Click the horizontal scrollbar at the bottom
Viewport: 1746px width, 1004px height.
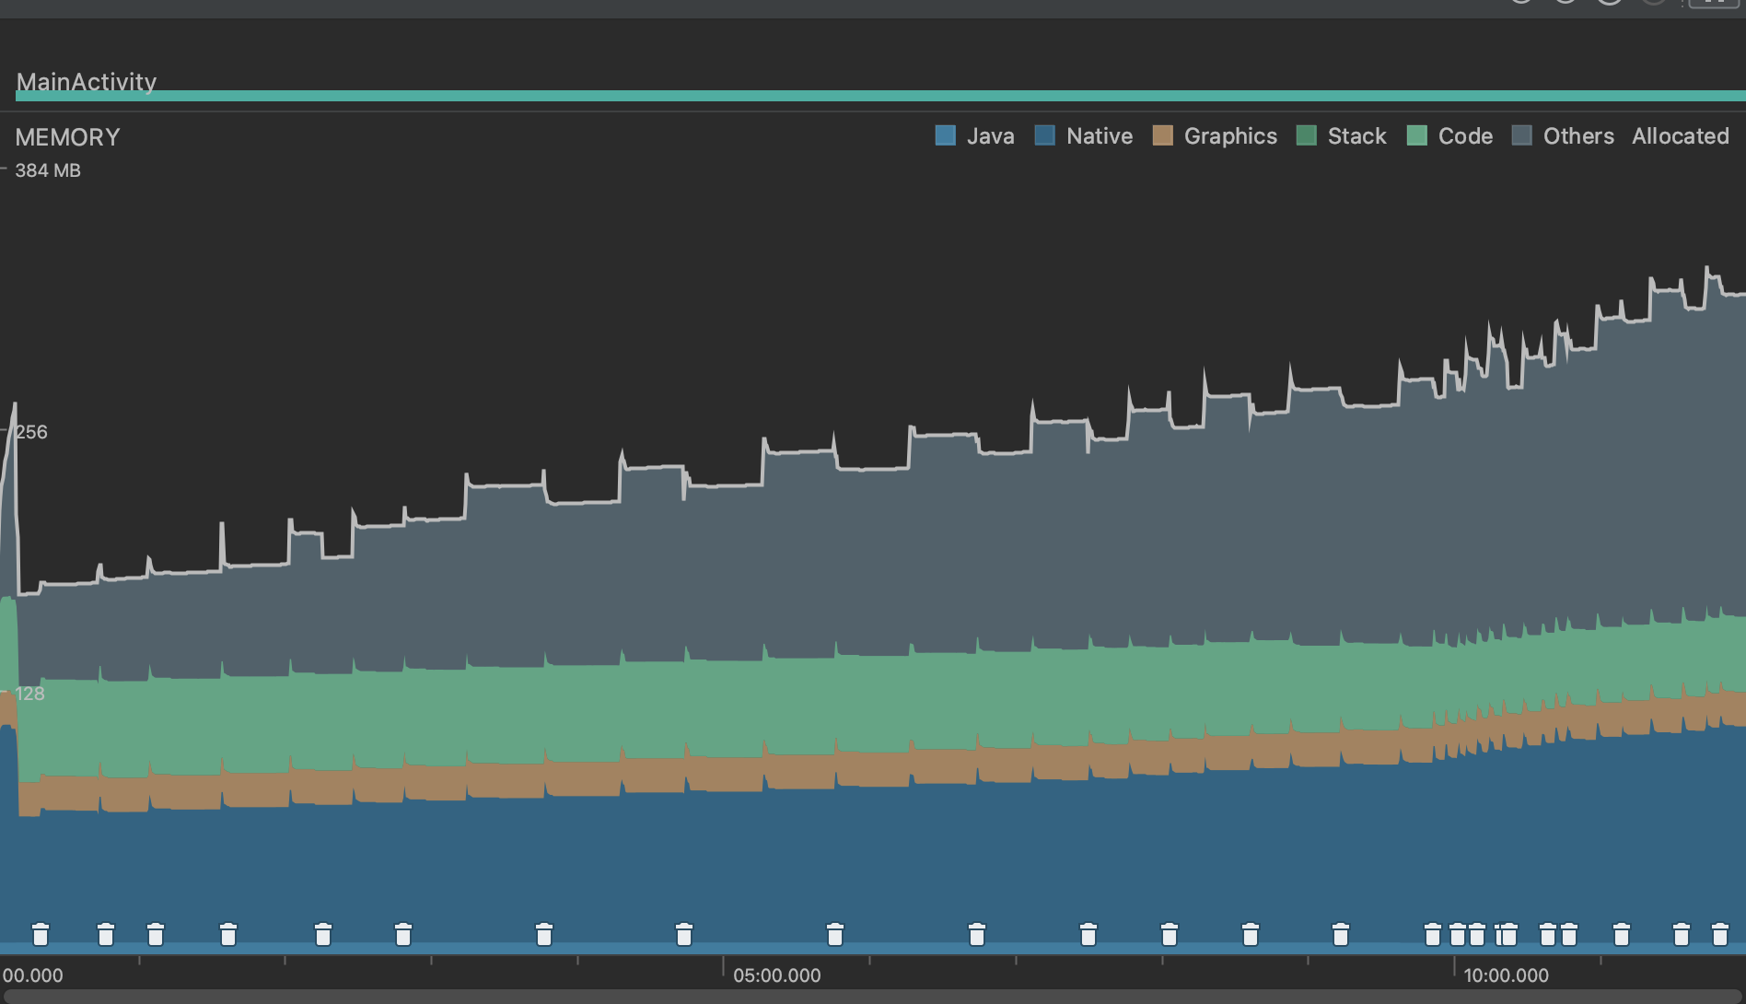[873, 998]
